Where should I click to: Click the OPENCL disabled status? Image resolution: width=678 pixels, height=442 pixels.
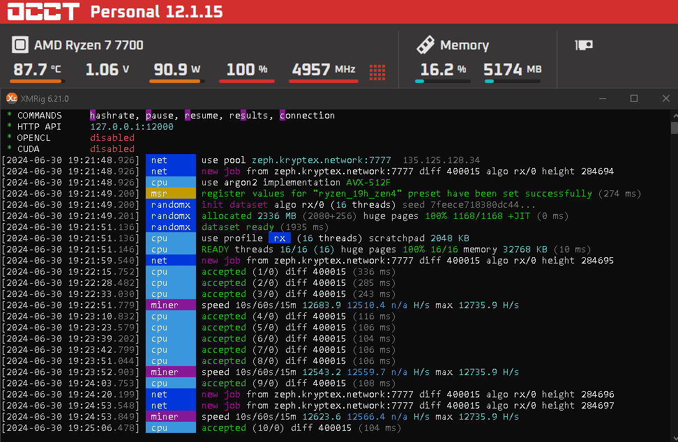112,138
